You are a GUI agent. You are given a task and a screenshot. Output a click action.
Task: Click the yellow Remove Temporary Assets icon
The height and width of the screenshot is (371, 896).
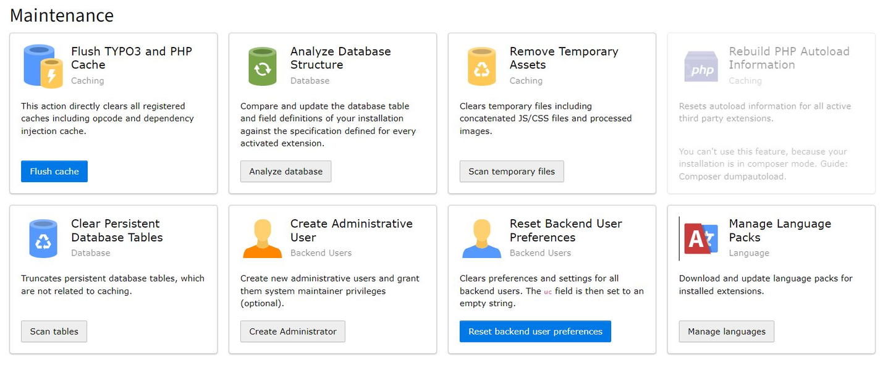(481, 65)
